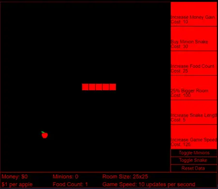Purchase Buy Minion Snake for 30

tap(194, 39)
